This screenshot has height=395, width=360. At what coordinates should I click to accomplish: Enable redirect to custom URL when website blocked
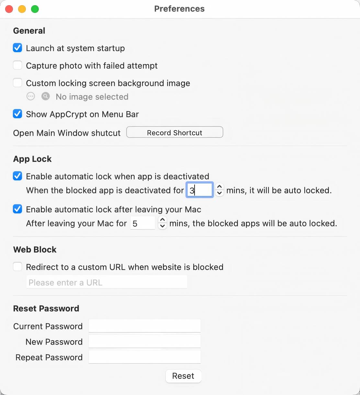(x=17, y=266)
